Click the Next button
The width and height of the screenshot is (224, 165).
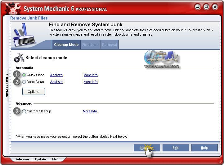[x=147, y=148]
